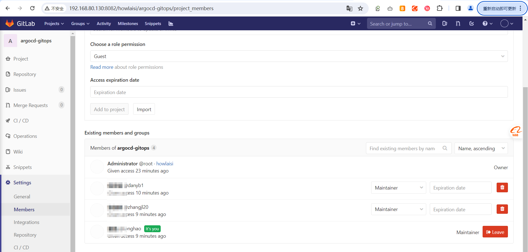Click the Import button
This screenshot has height=252, width=528.
coord(144,109)
